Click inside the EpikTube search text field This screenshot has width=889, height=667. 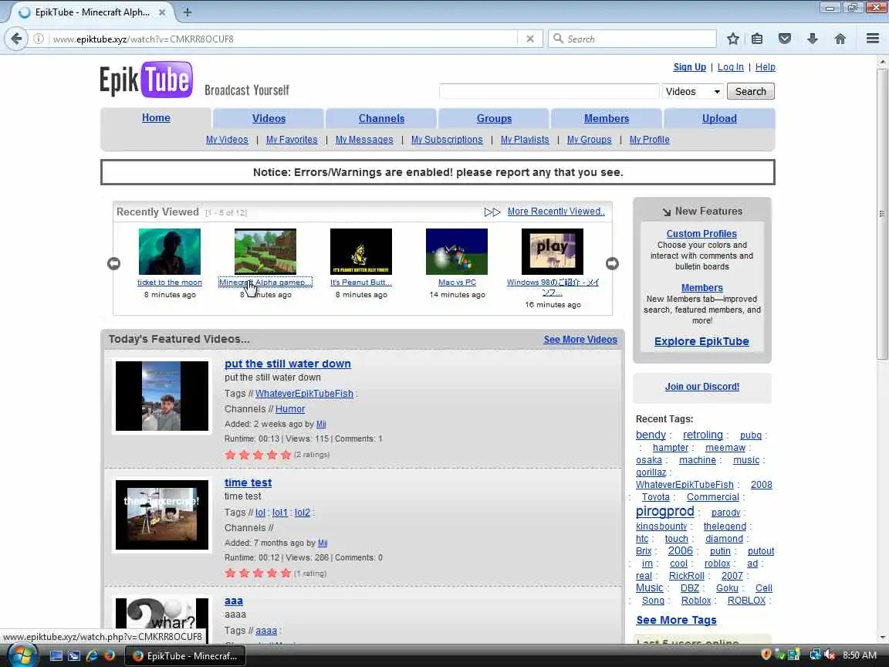[549, 91]
